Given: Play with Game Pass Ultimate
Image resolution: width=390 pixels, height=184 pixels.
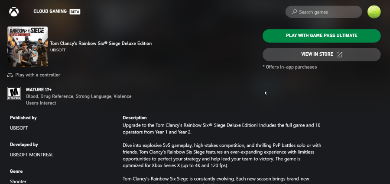Looking at the screenshot, I should coord(322,36).
